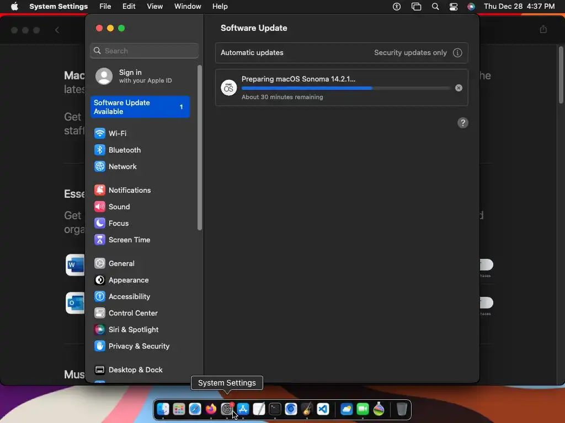The height and width of the screenshot is (423, 565).
Task: Click the Automatic updates row
Action: click(342, 53)
